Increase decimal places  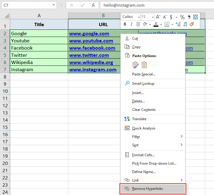pos(178,24)
